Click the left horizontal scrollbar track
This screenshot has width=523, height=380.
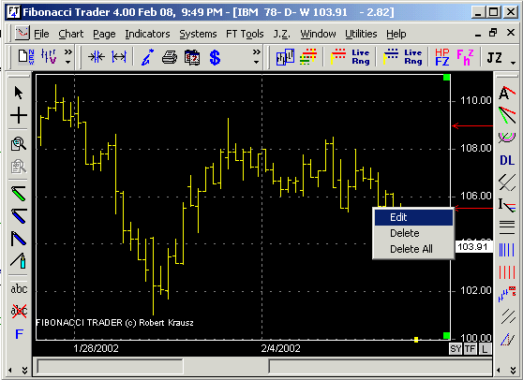click(110, 366)
